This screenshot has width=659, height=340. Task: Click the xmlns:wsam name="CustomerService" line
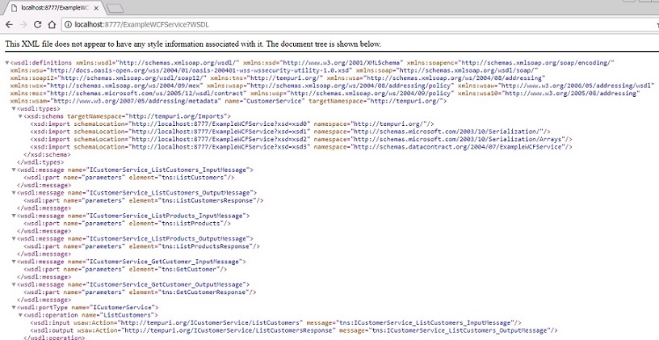coord(229,101)
